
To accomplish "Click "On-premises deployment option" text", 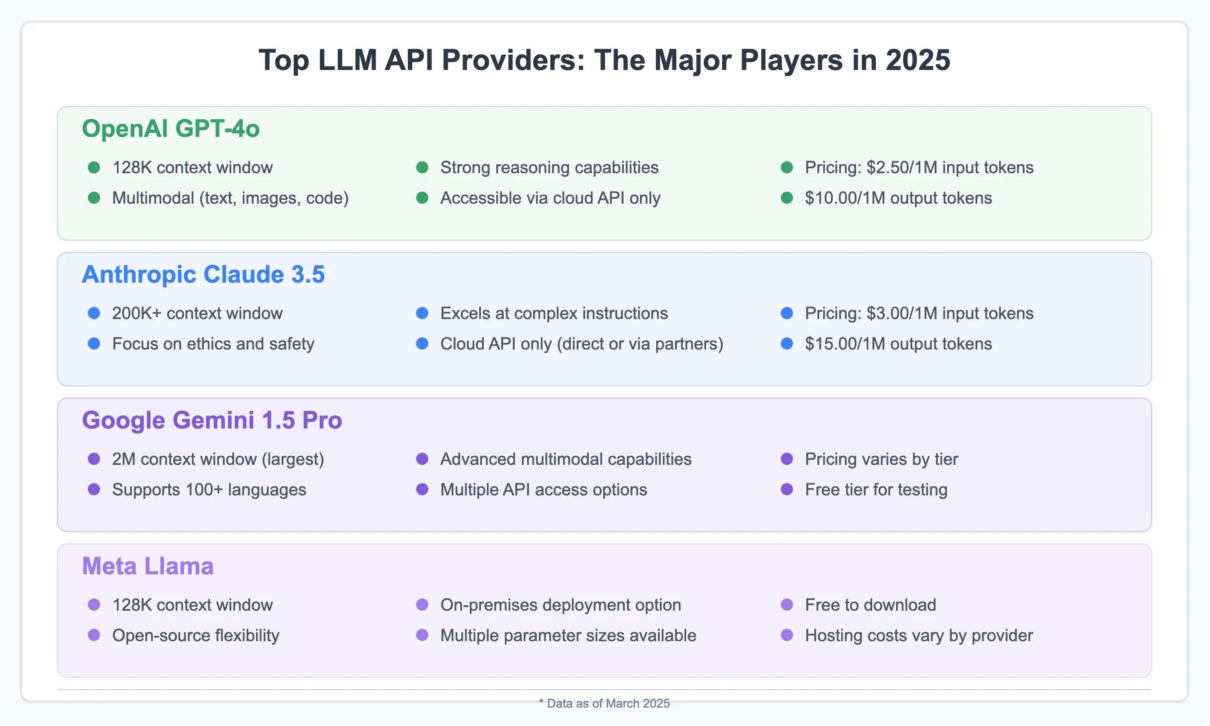I will coord(561,605).
